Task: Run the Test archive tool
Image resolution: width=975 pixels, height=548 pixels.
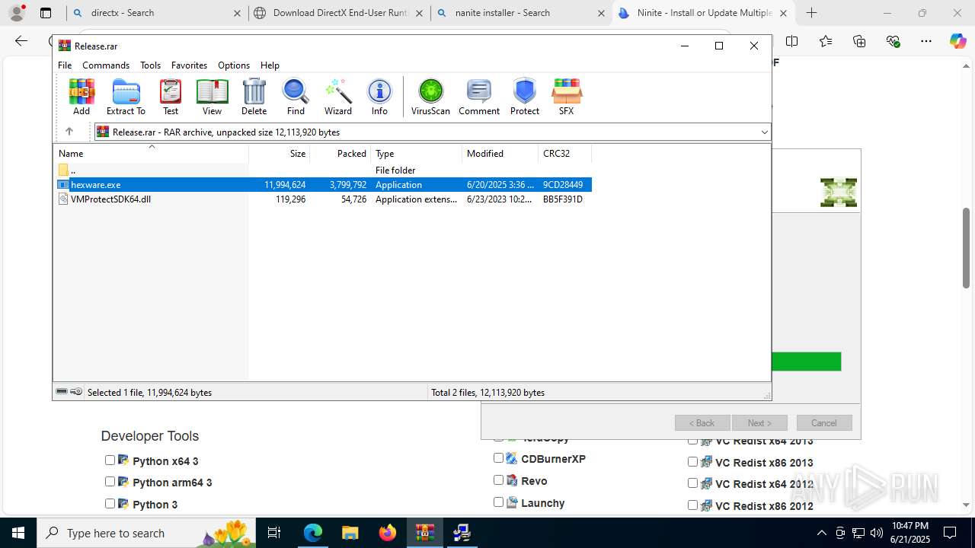Action: 171,97
